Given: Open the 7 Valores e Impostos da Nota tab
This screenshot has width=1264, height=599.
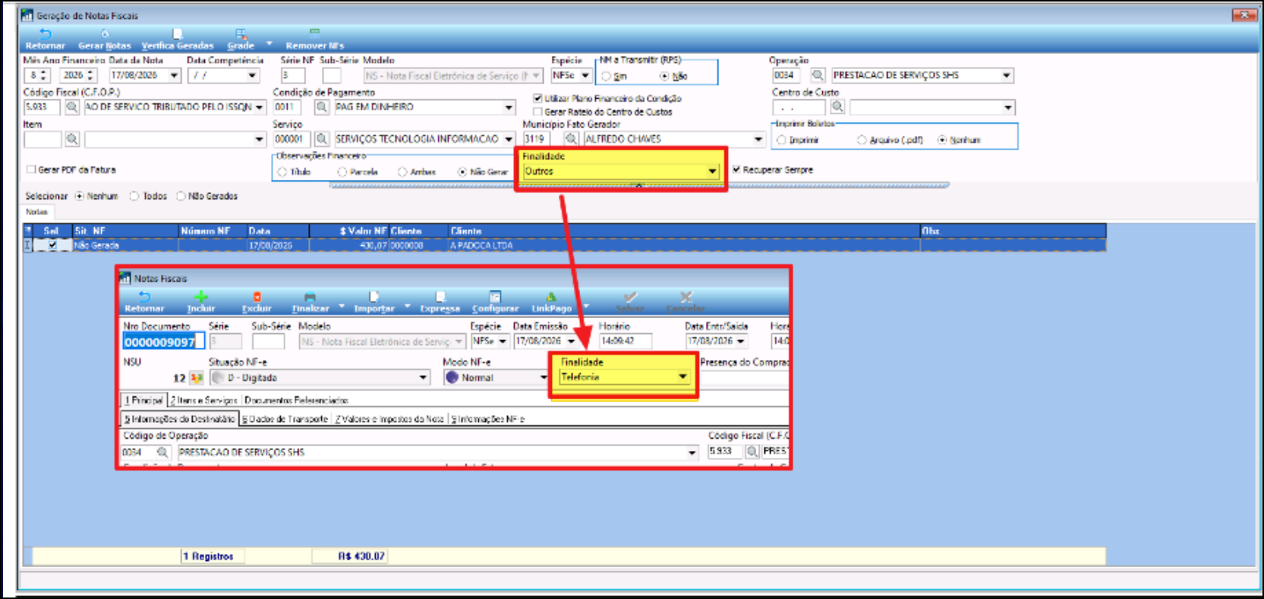Looking at the screenshot, I should tap(390, 419).
